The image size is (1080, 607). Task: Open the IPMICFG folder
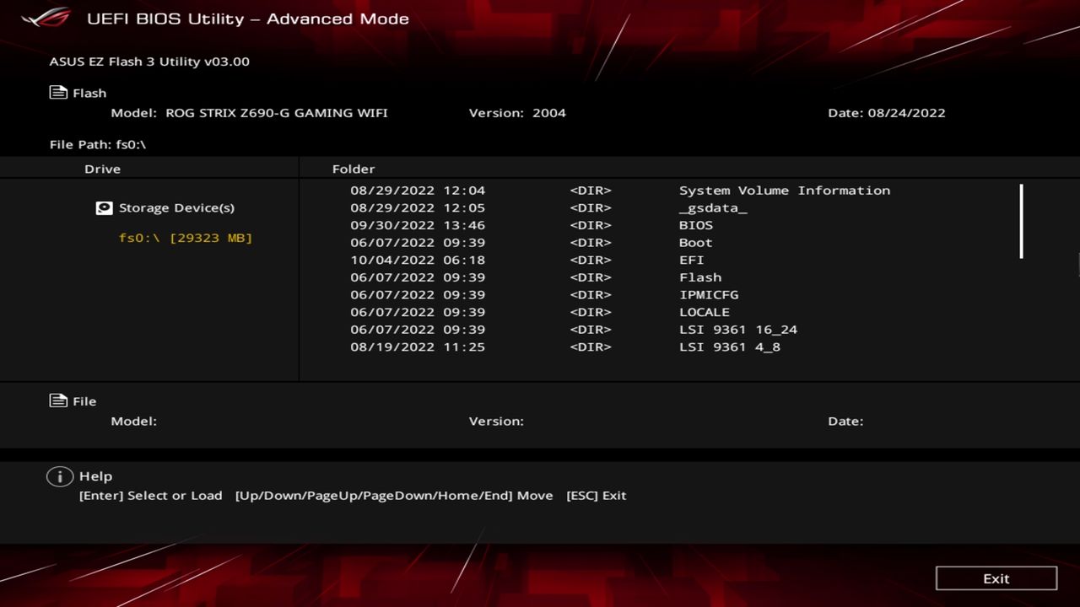(x=709, y=294)
